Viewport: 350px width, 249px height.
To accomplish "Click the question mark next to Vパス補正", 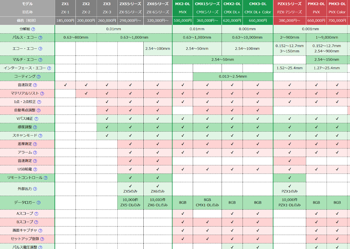I will click(x=36, y=119).
